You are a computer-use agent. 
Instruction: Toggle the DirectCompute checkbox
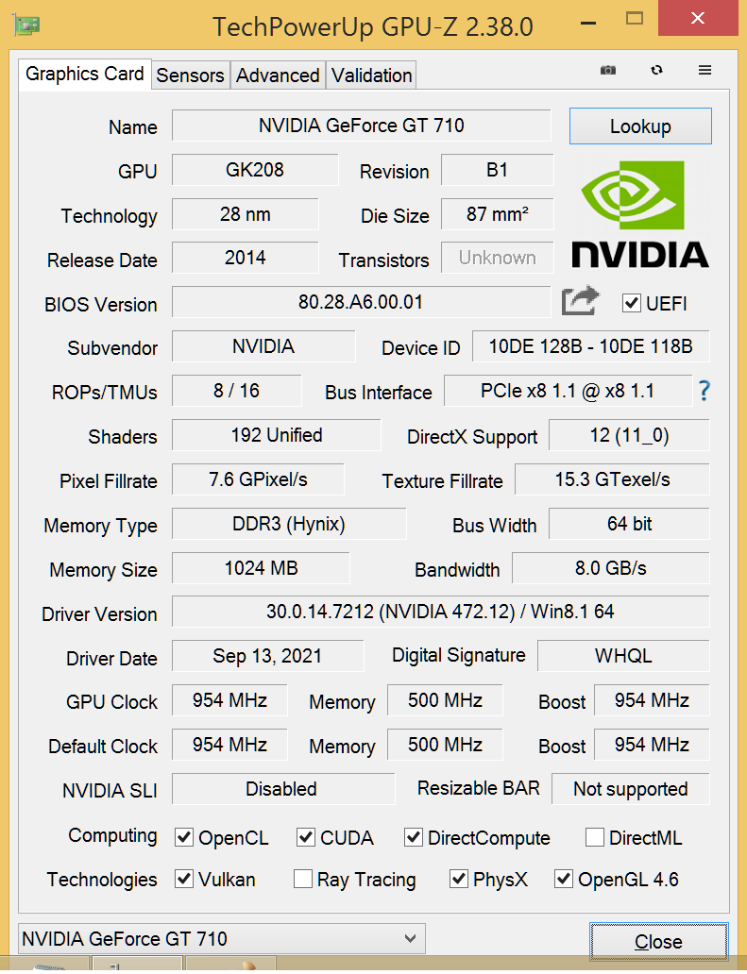tap(414, 837)
